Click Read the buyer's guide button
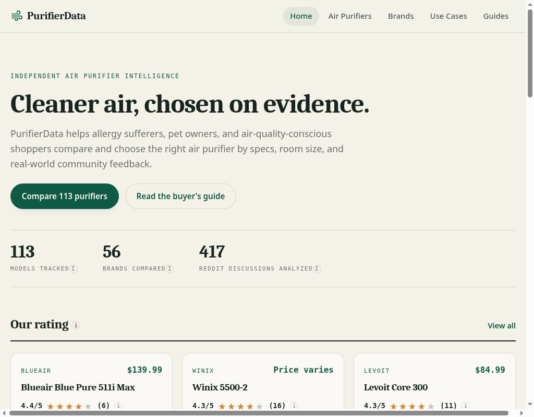Image resolution: width=534 pixels, height=417 pixels. [180, 197]
